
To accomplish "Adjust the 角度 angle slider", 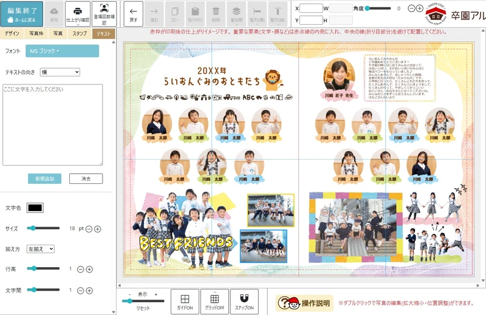I will coord(377,8).
